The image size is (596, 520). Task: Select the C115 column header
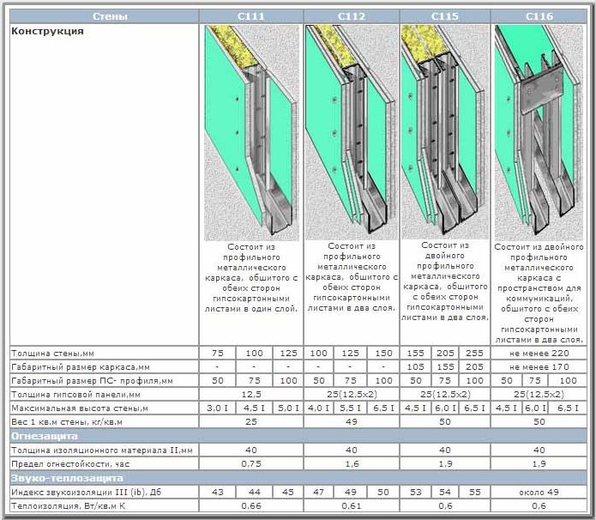[x=445, y=16]
